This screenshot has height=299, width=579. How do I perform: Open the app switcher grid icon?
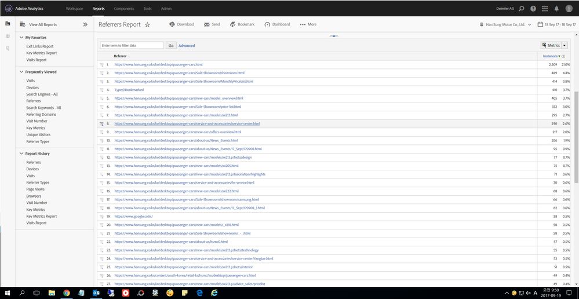(x=545, y=9)
